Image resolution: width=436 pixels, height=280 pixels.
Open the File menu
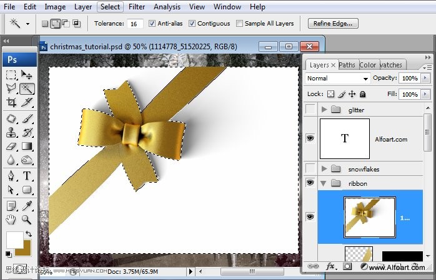click(x=9, y=7)
